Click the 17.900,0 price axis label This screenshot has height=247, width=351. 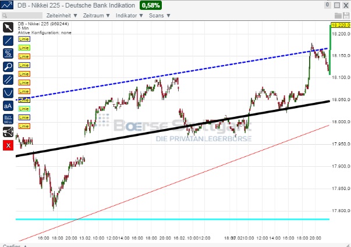pos(341,166)
